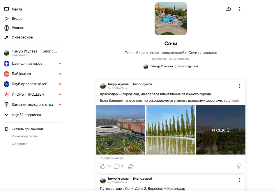276x191 pixels.
Task: Click 'вы подписаны' label in Краснодар post
Action: coord(117,88)
